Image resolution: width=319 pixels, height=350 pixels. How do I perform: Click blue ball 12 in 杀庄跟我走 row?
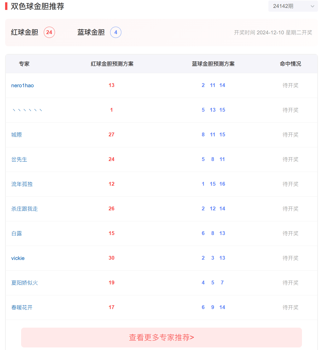[213, 209]
